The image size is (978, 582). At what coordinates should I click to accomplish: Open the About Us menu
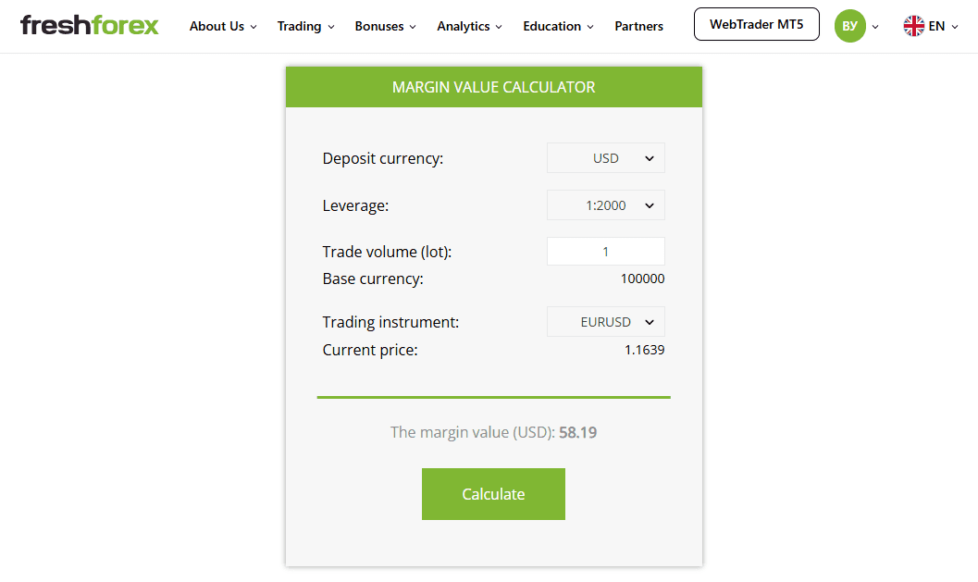point(223,26)
